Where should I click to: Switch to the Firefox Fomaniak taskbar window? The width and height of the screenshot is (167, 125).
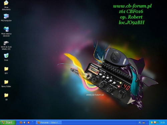click(x=49, y=123)
